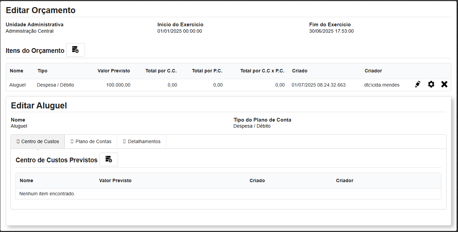Click the 100.000,00 Valor Previsto cell
This screenshot has width=458, height=232.
[x=118, y=85]
